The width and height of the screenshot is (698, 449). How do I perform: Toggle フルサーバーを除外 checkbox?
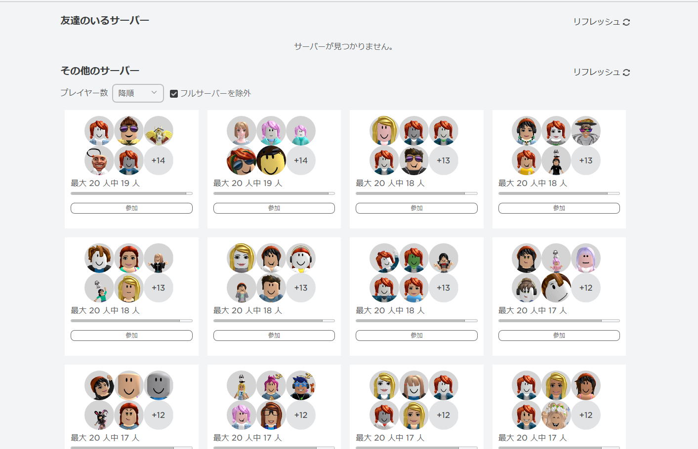[x=174, y=94]
